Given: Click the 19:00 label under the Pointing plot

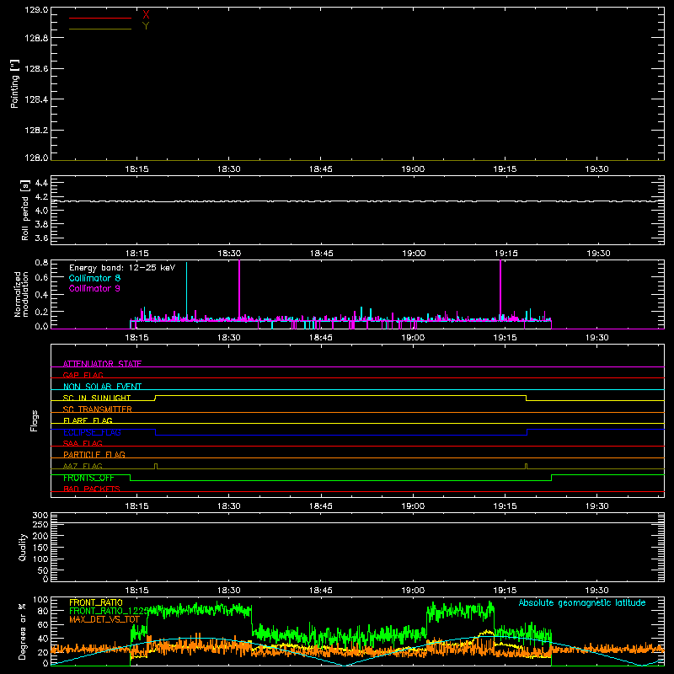Looking at the screenshot, I should tap(413, 169).
